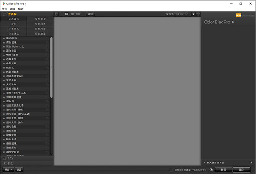Click the lightbulb background color icon
Image resolution: width=256 pixels, height=174 pixels.
tap(193, 14)
